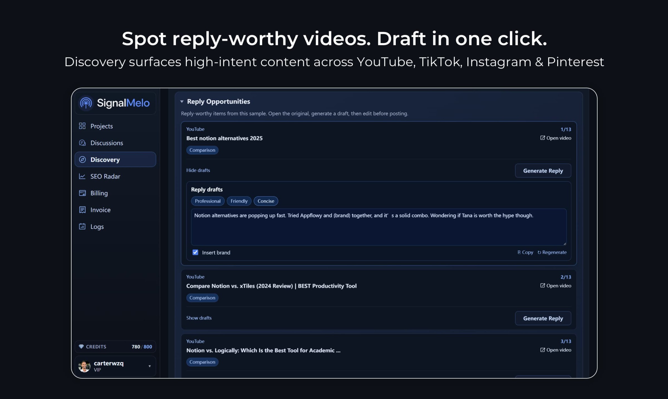Image resolution: width=668 pixels, height=399 pixels.
Task: Click the Comparison tag on Logically video
Action: tap(202, 362)
